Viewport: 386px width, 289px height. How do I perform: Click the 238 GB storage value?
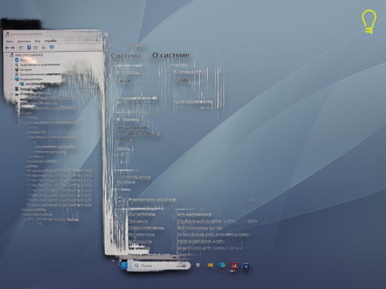tap(123, 81)
